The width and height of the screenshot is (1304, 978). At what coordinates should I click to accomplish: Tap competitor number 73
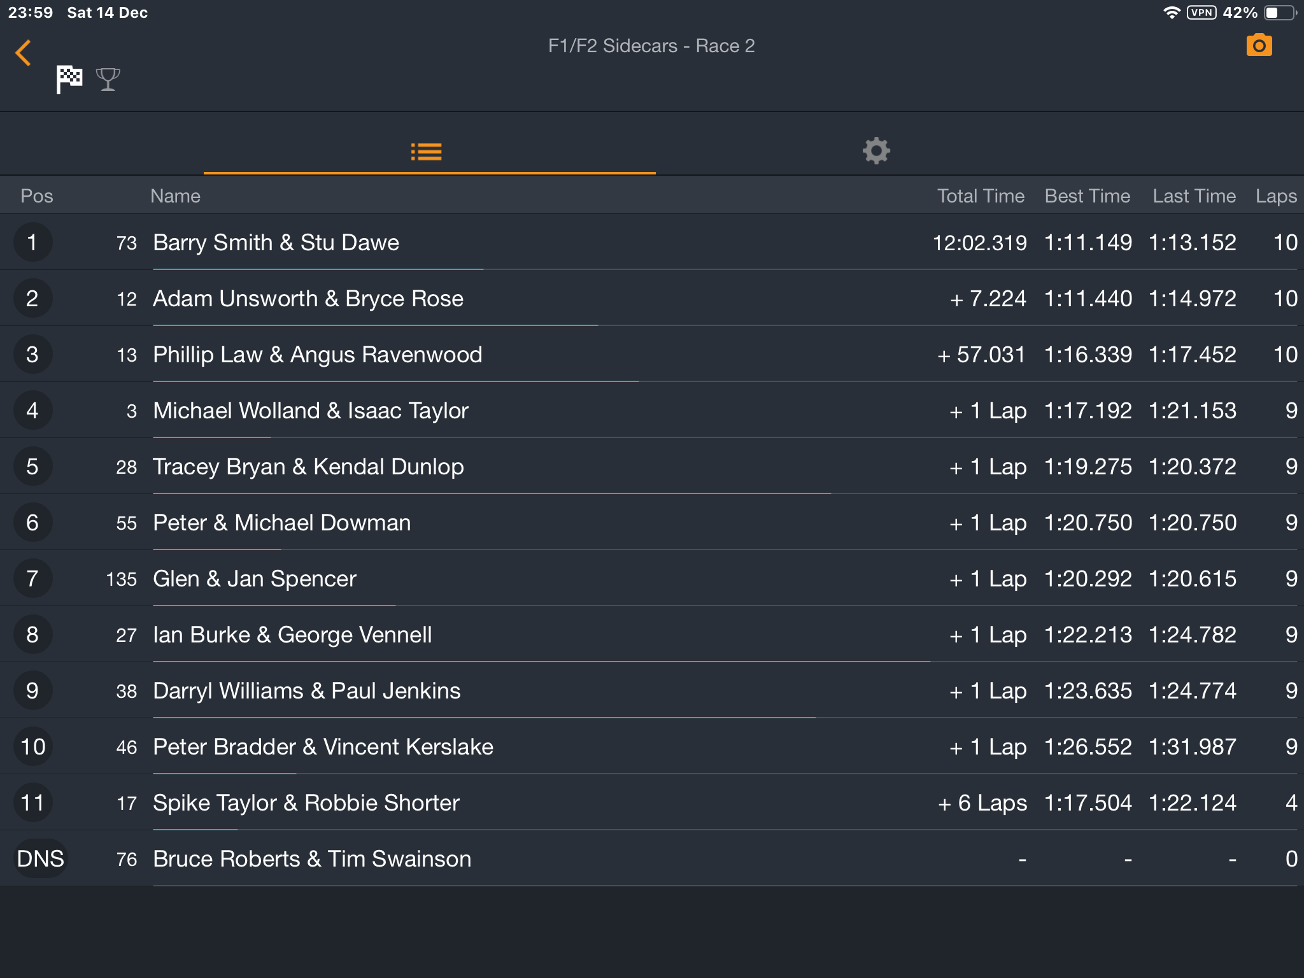(127, 243)
